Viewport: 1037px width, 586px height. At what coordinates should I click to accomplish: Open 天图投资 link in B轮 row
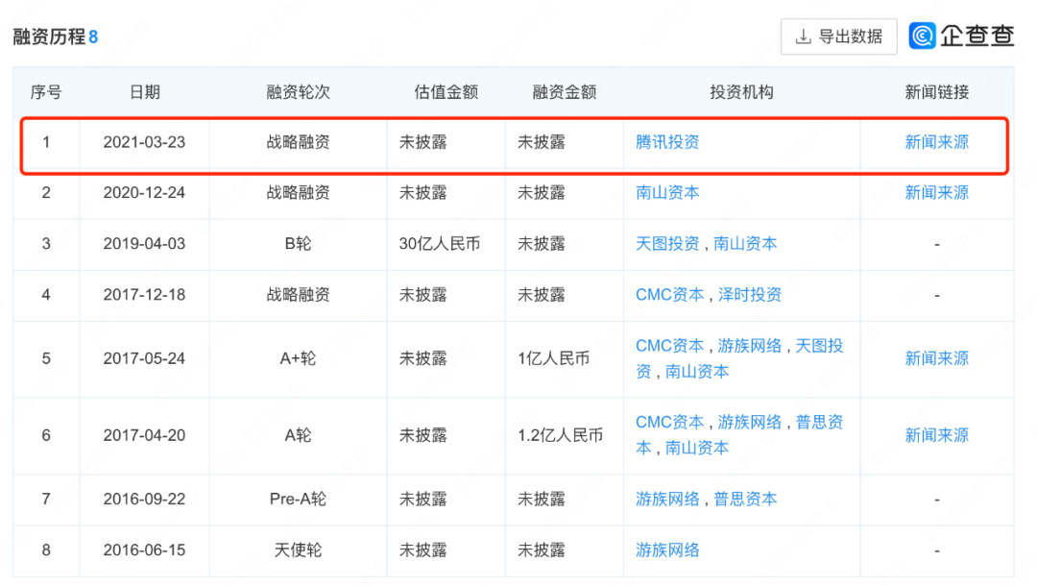click(x=667, y=243)
